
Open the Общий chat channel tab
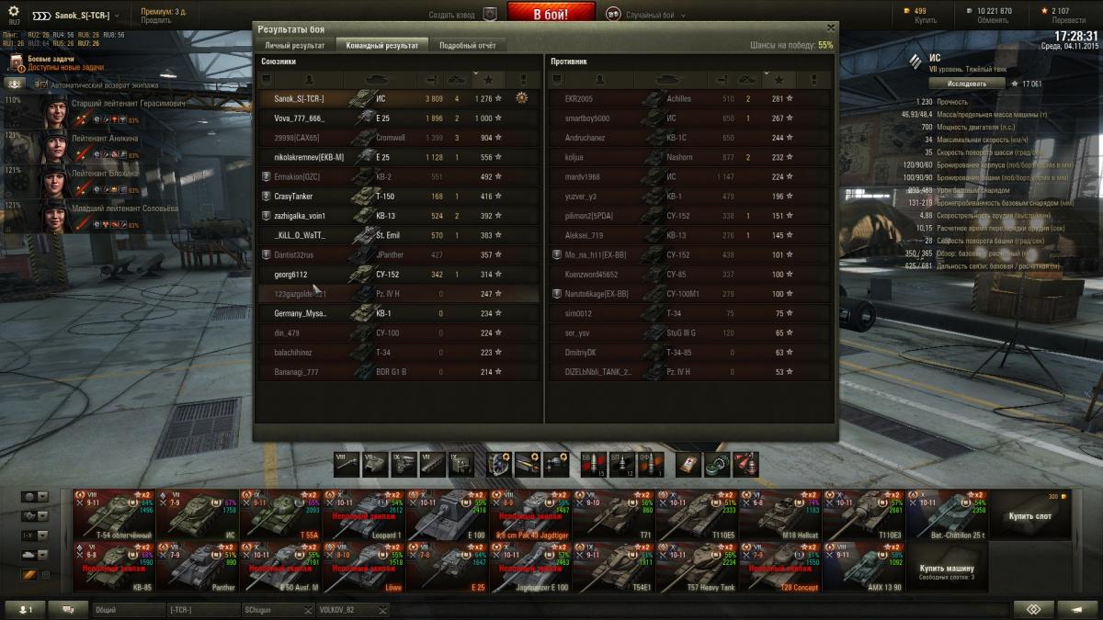click(128, 609)
